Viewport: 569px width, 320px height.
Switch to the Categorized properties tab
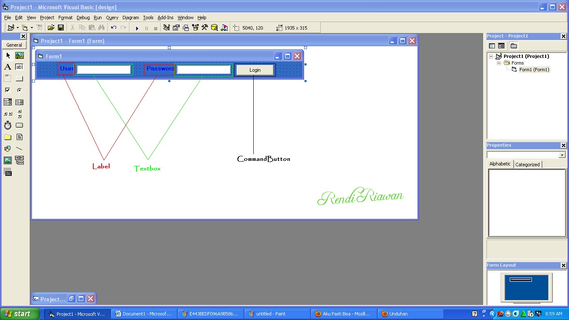[x=527, y=164]
